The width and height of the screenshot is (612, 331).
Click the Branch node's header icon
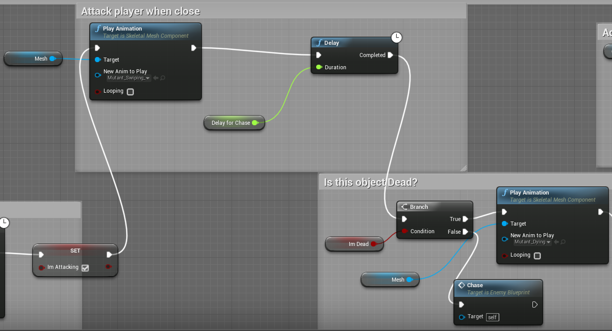coord(404,207)
